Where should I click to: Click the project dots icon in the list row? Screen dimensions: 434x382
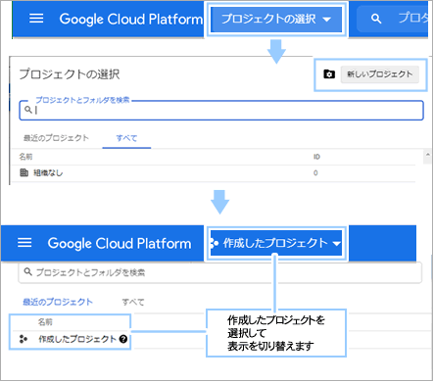click(x=24, y=339)
